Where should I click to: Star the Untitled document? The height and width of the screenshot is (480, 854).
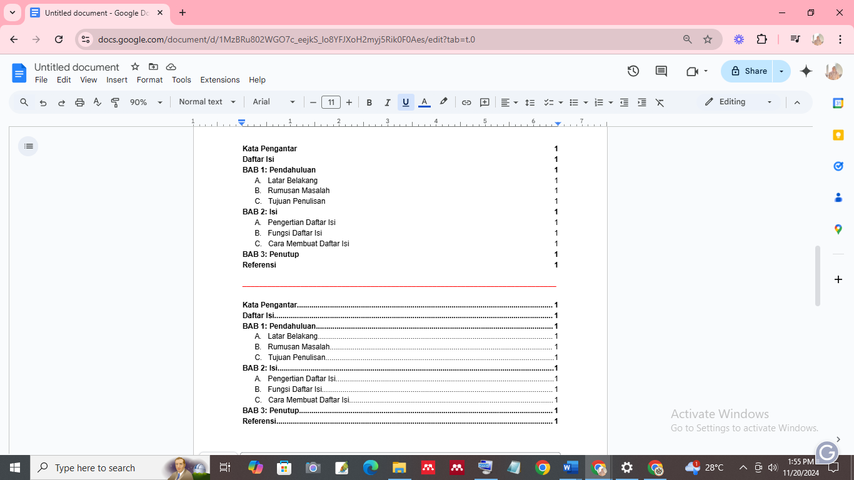coord(135,67)
